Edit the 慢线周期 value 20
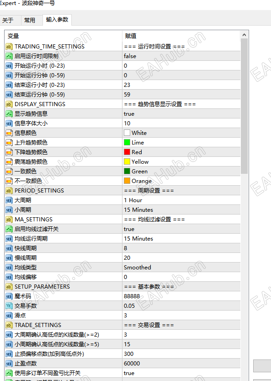Image resolution: width=271 pixels, height=381 pixels. tap(181, 258)
